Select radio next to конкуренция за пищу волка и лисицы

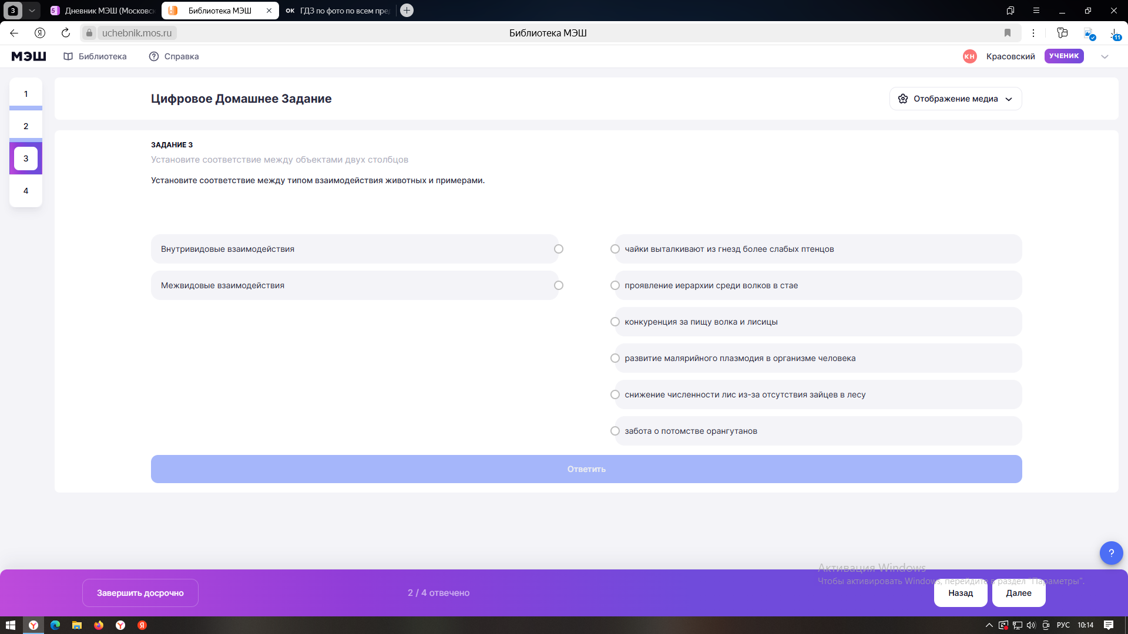point(615,322)
